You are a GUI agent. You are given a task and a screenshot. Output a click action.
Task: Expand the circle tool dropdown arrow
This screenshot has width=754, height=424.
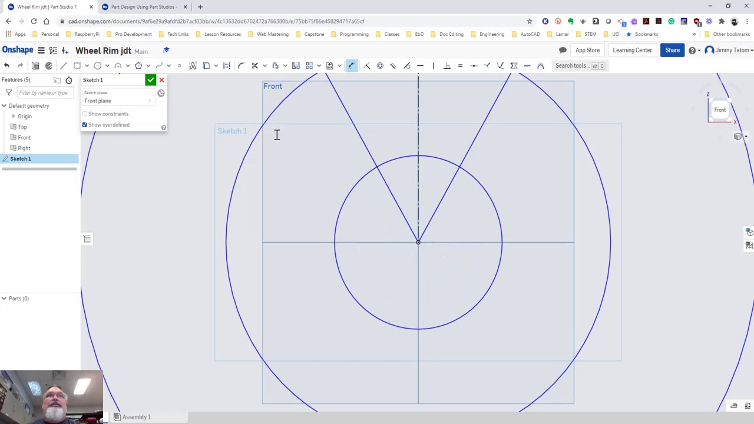click(107, 65)
